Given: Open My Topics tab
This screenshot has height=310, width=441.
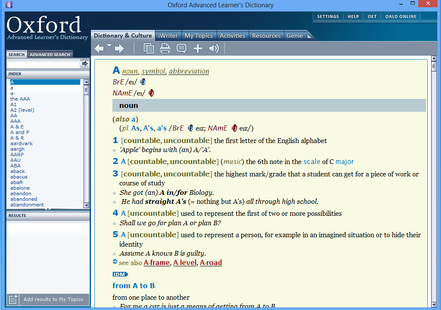Looking at the screenshot, I should 199,36.
